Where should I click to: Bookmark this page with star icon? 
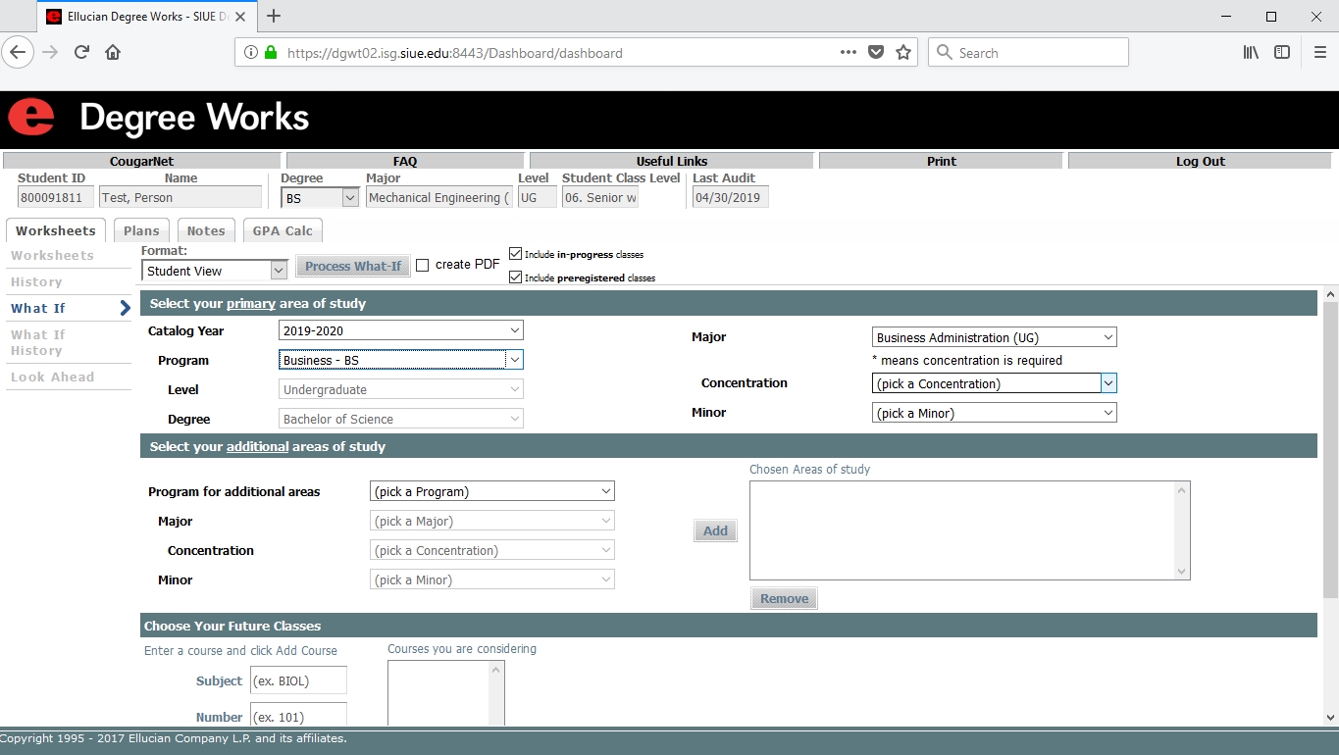tap(903, 53)
